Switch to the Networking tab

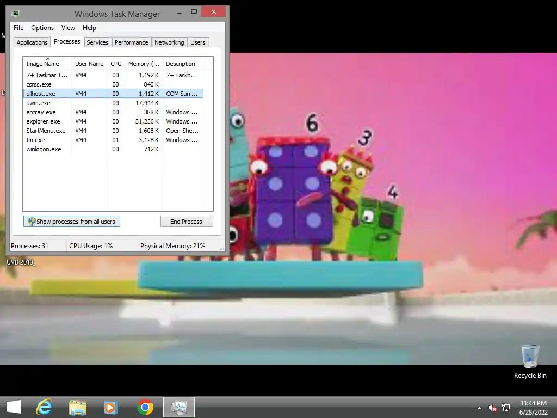click(x=169, y=42)
